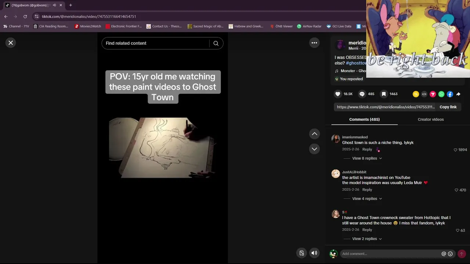The width and height of the screenshot is (470, 264).
Task: Reload the page
Action: coord(25,16)
